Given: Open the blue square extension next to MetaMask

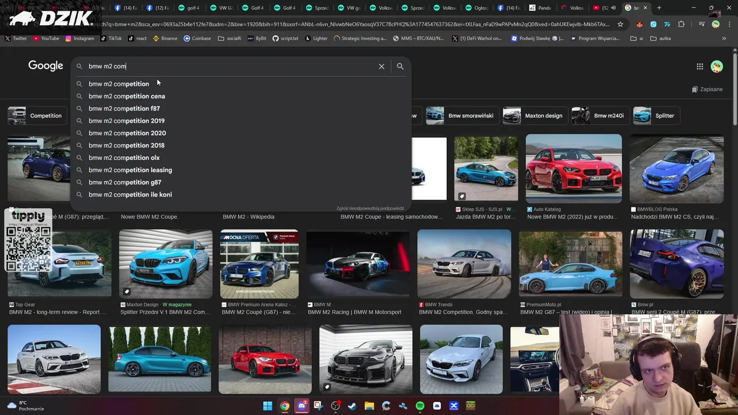Looking at the screenshot, I should (x=653, y=24).
